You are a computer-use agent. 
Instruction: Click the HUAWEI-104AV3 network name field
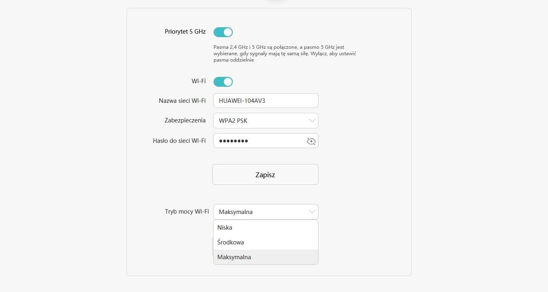[x=266, y=100]
